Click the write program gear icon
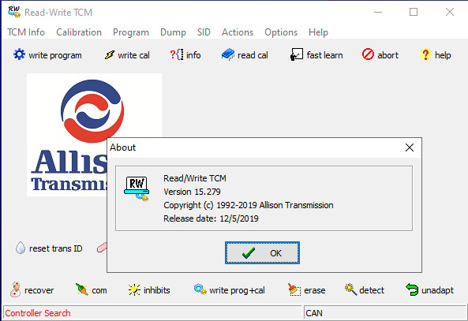 point(20,54)
